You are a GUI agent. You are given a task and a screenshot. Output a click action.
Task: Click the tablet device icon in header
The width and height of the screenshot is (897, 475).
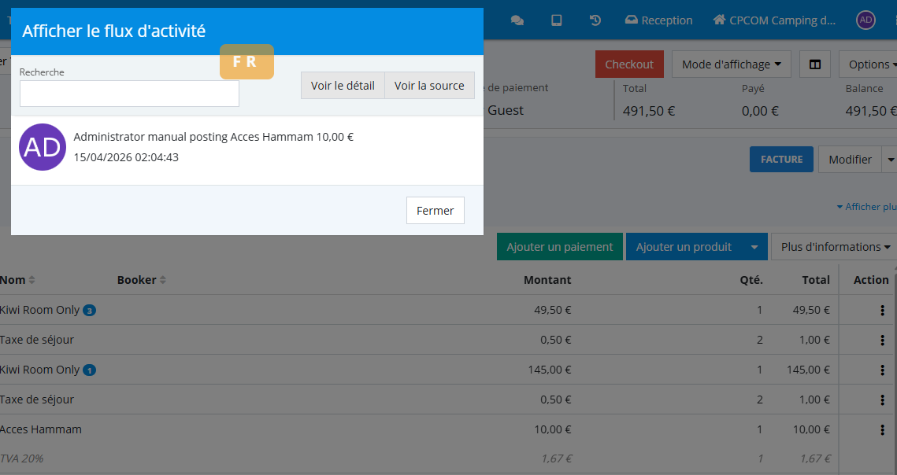[x=557, y=20]
